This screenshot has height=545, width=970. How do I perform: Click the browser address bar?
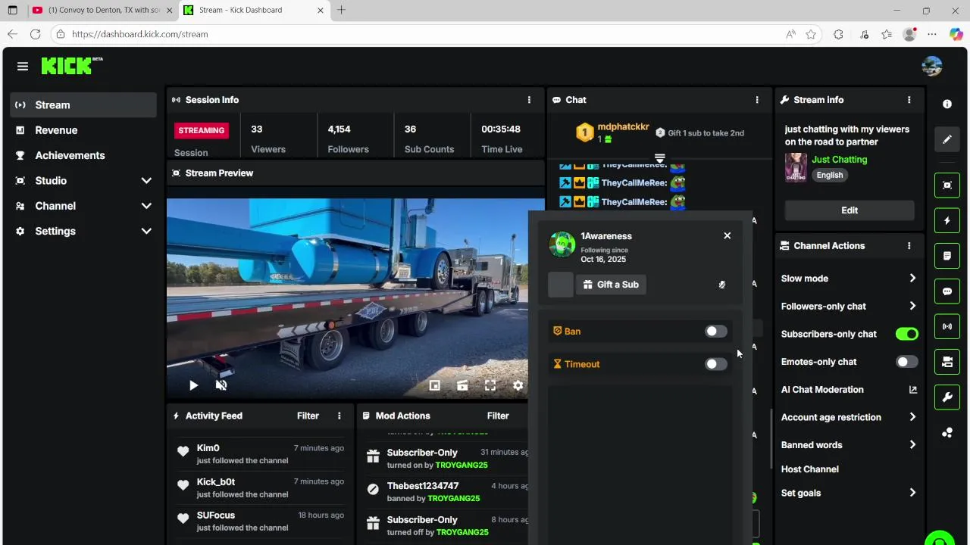coord(424,34)
